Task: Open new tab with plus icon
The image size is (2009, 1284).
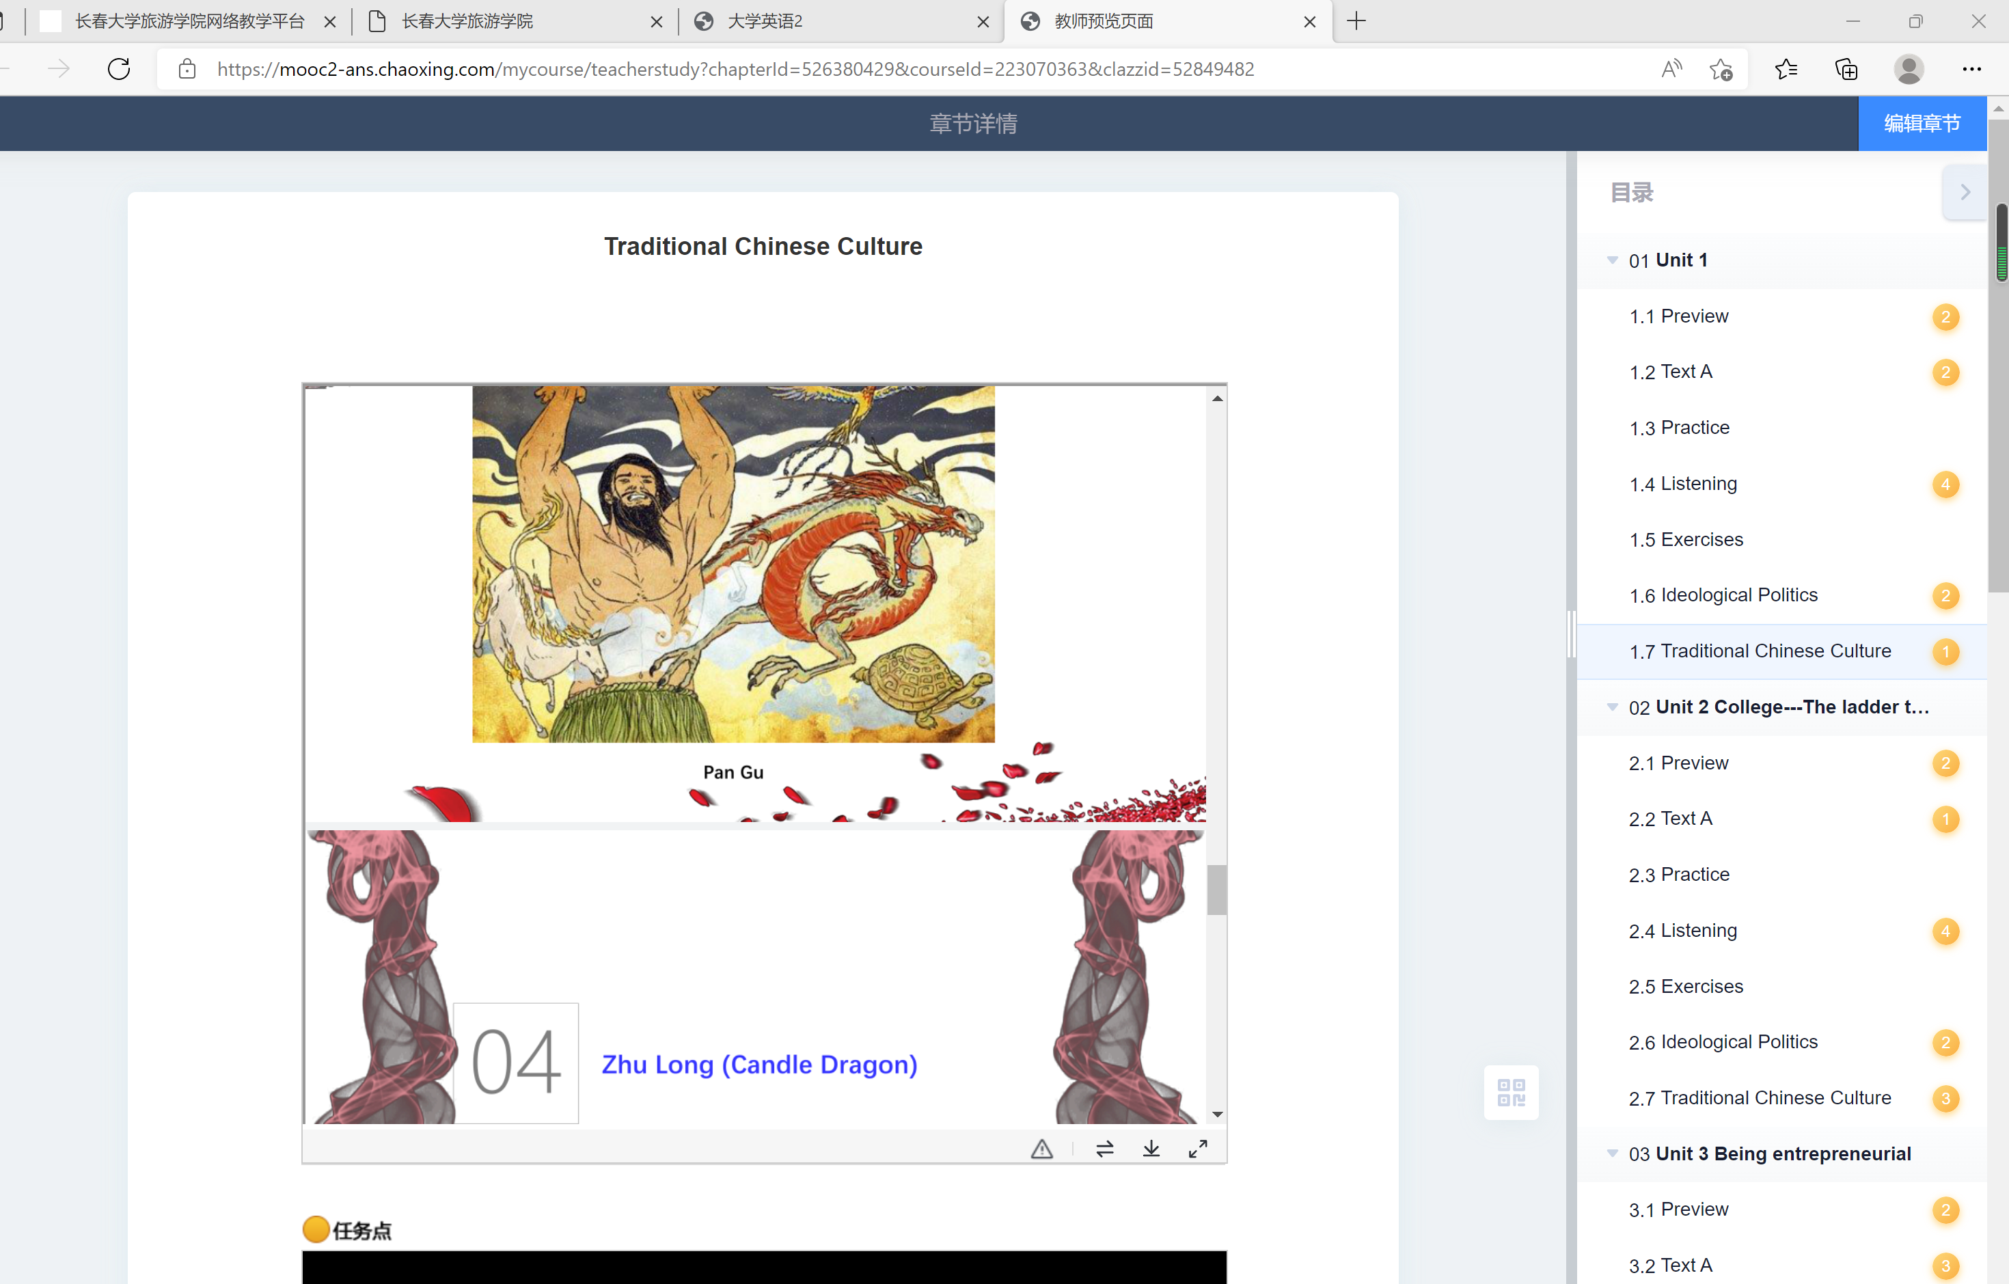Action: 1356,22
